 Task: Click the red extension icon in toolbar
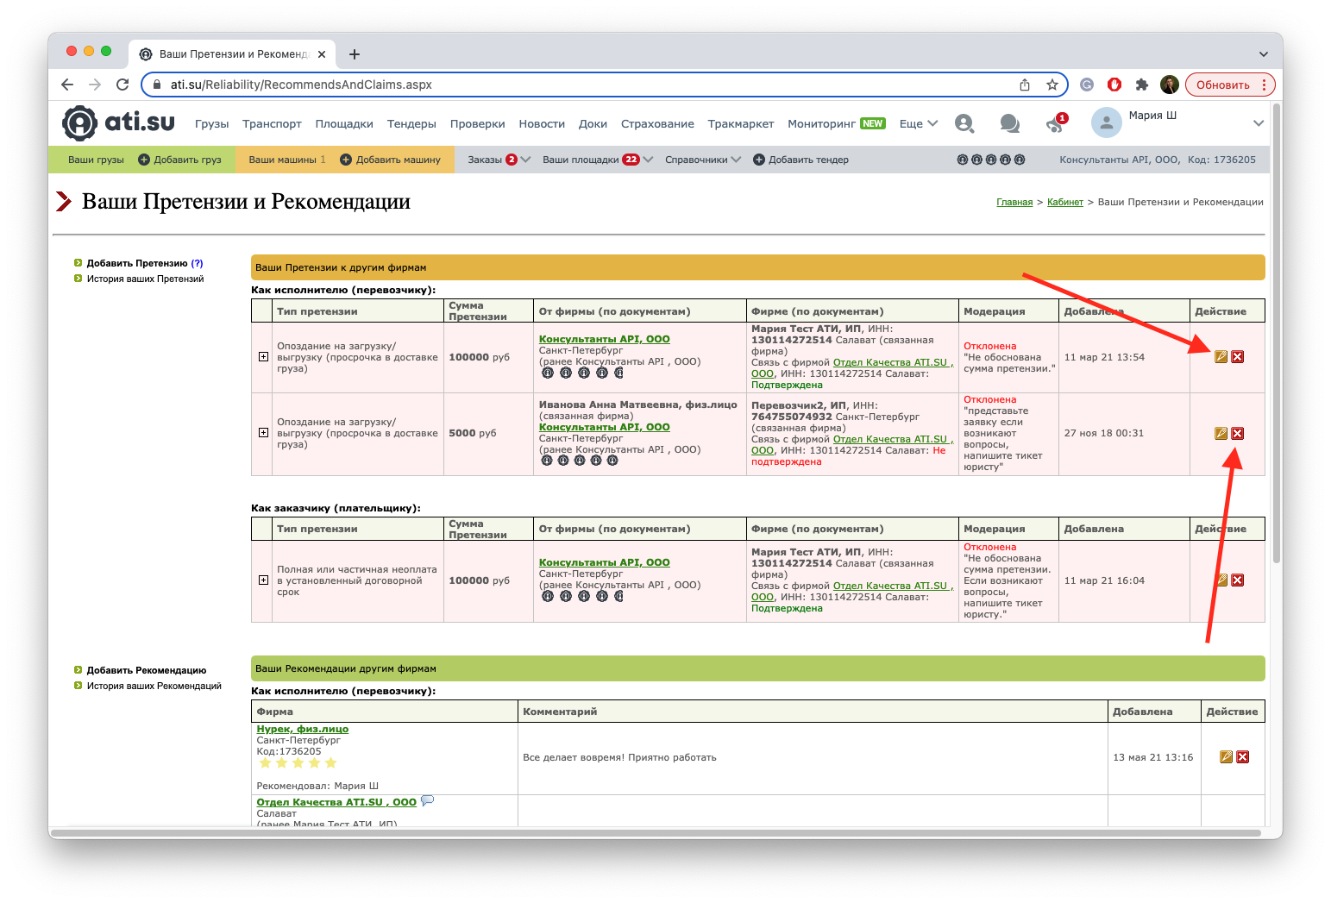tap(1114, 85)
